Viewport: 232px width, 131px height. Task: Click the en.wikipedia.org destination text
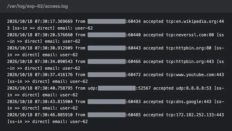click(x=196, y=22)
